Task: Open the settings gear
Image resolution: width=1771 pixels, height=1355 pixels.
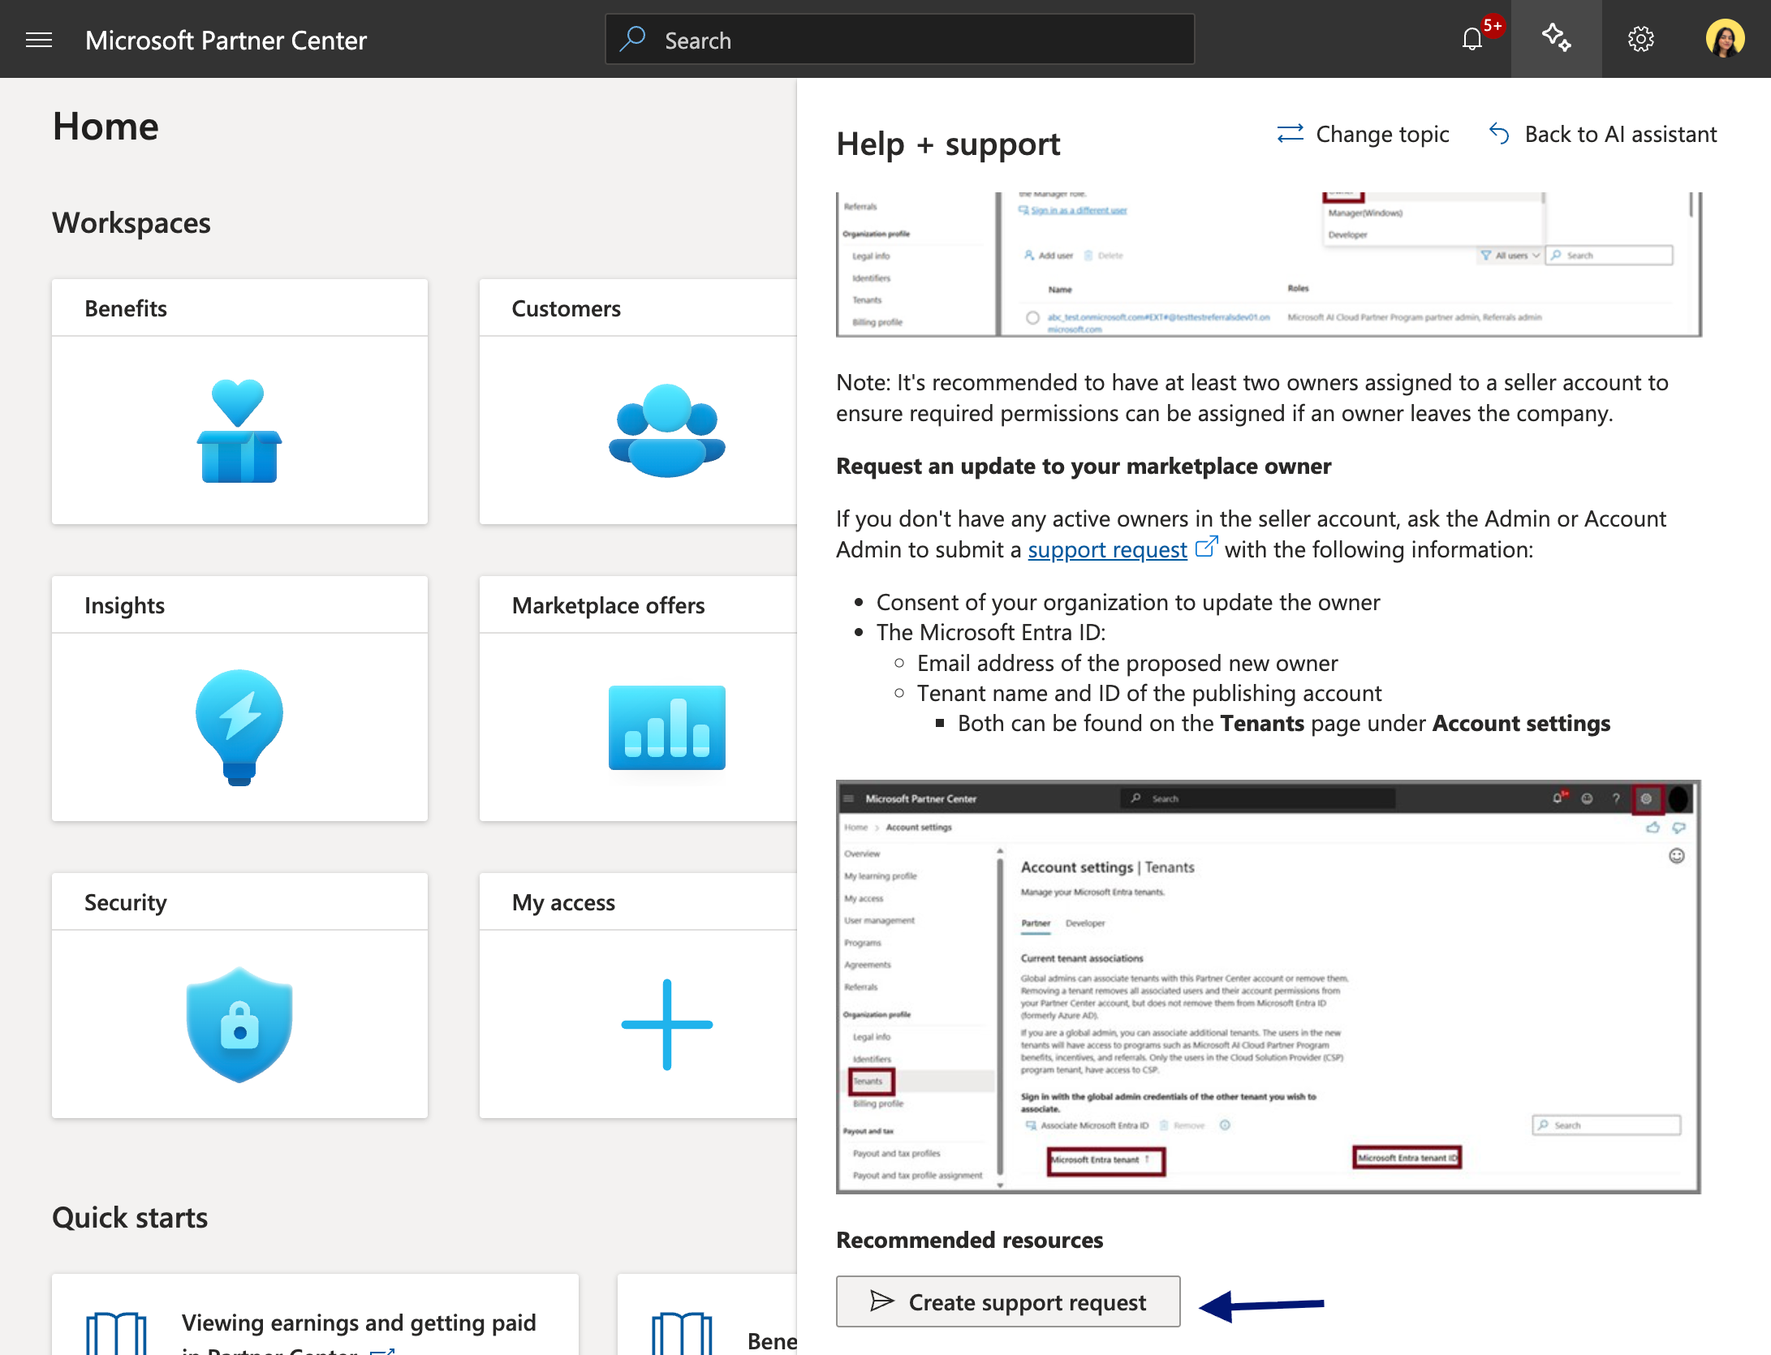Action: point(1640,39)
